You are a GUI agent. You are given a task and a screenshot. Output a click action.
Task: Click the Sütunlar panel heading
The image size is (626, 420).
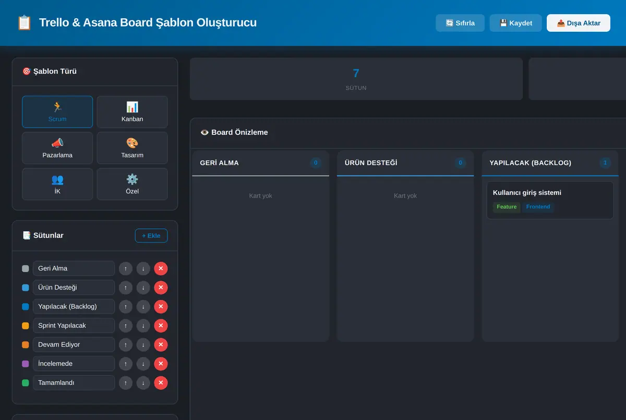click(43, 236)
